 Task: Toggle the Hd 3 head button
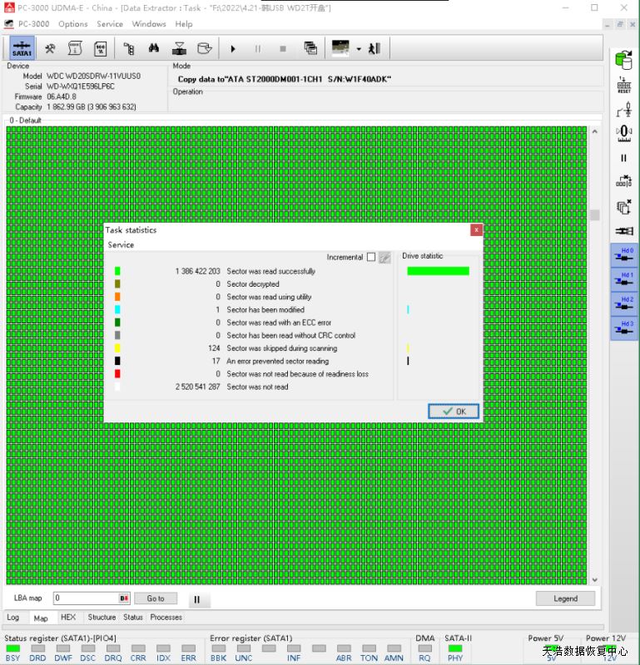coord(624,328)
